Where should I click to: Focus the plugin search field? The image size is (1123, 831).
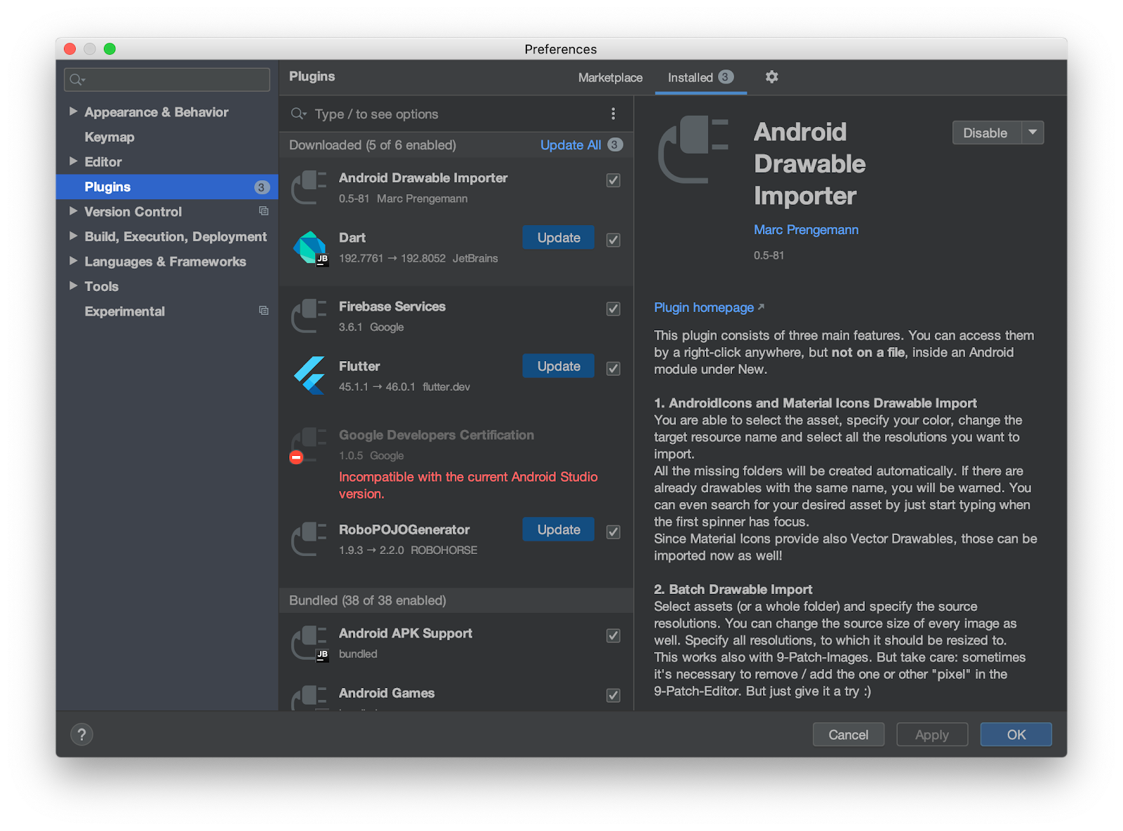[x=449, y=114]
